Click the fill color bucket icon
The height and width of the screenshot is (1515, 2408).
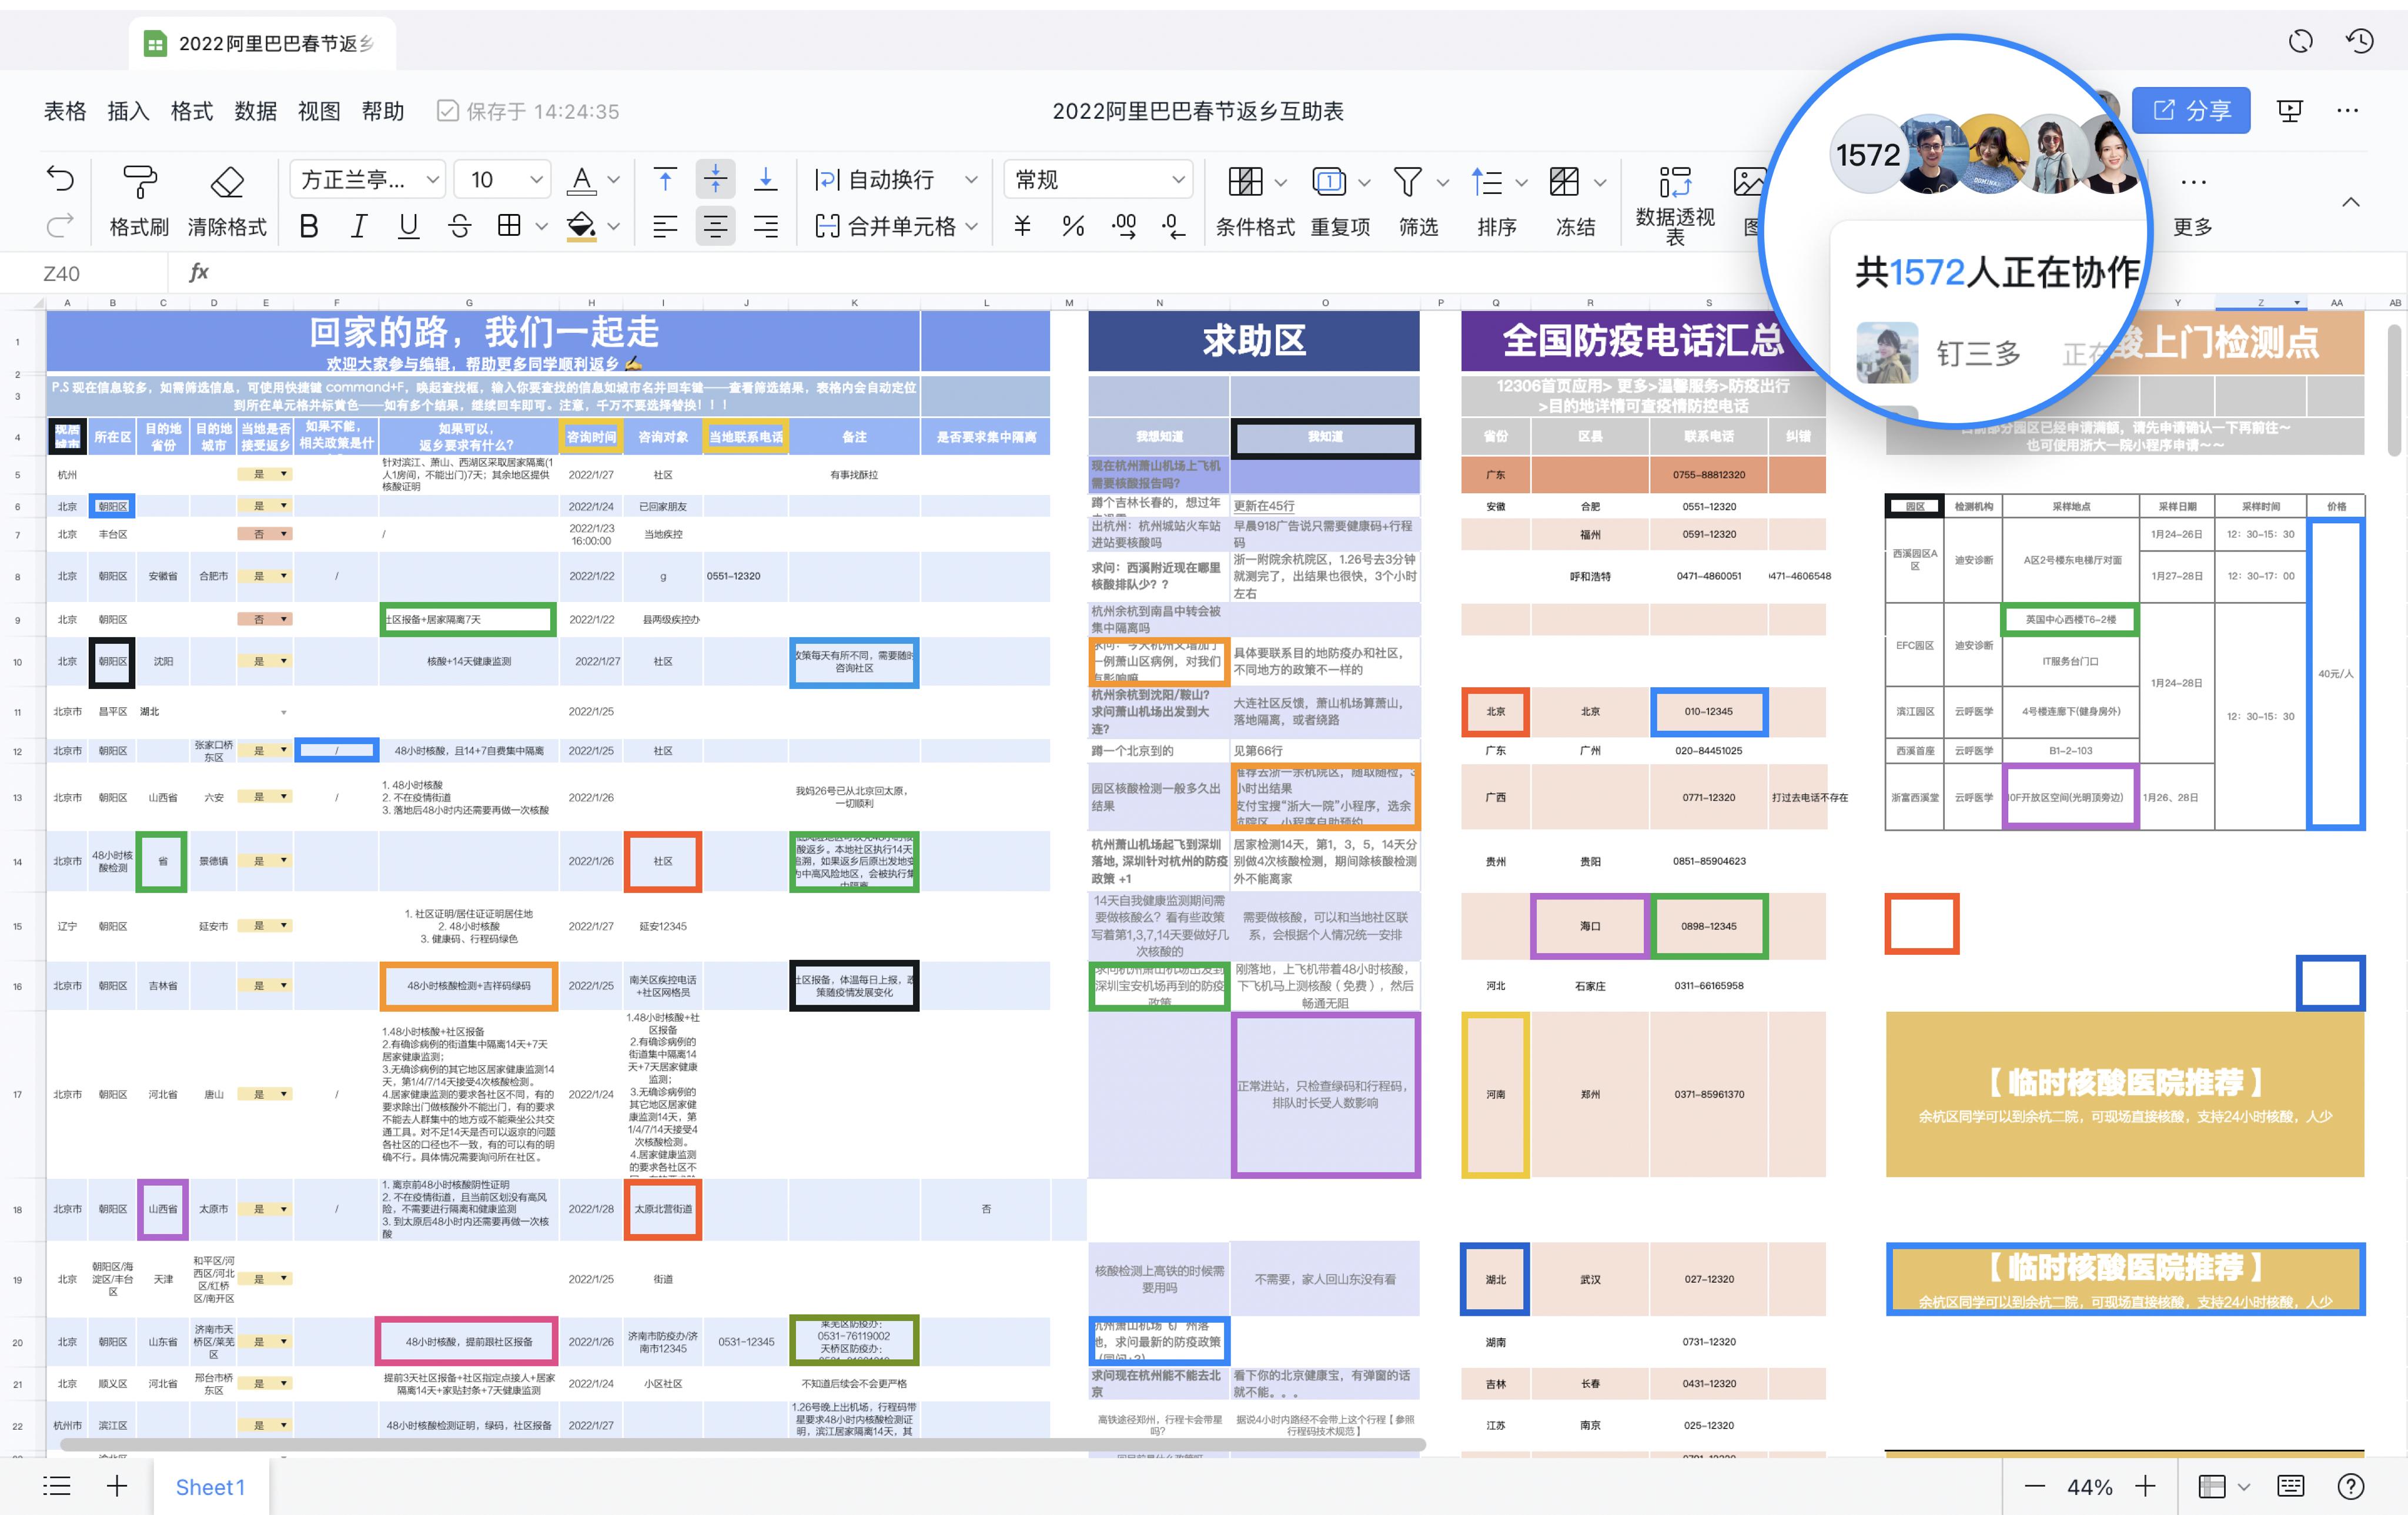click(x=581, y=226)
